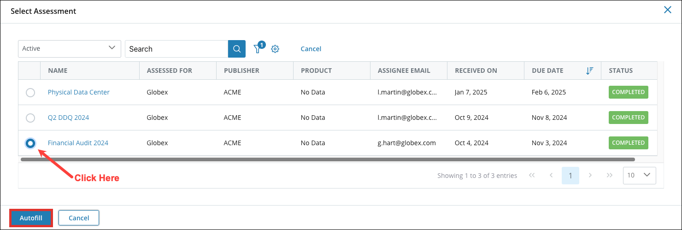Viewport: 682px width, 230px height.
Task: Open the Q2 DDQ 2024 link
Action: tap(68, 118)
